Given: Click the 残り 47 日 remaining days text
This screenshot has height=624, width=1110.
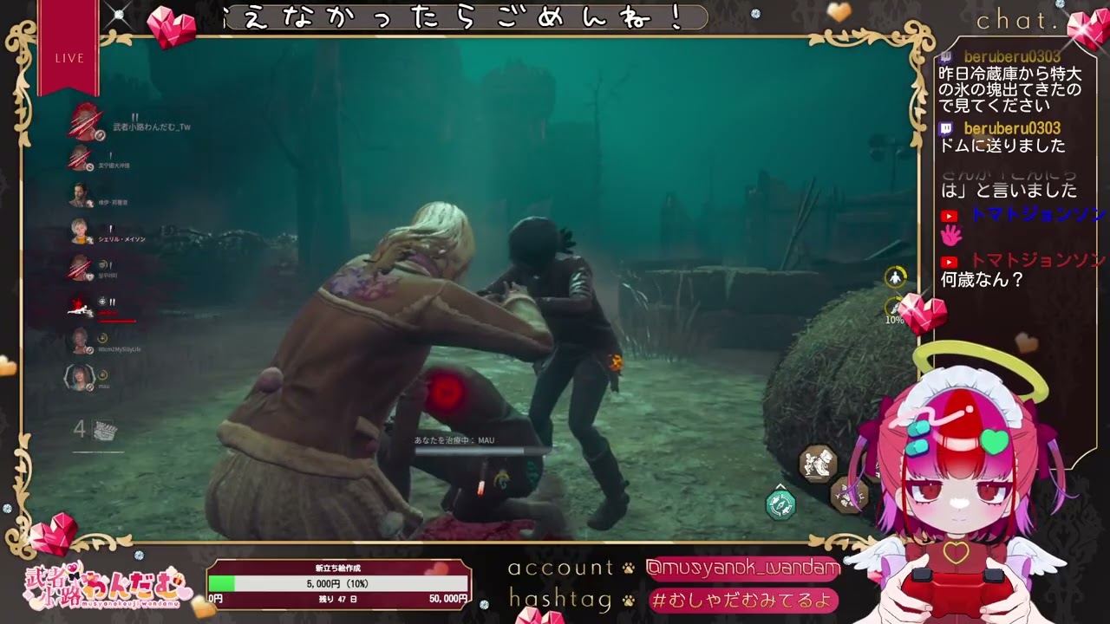Looking at the screenshot, I should click(339, 599).
